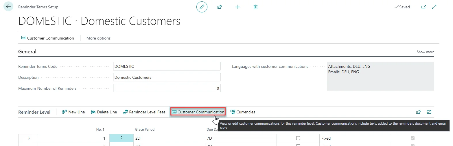Open the More options menu

[98, 38]
